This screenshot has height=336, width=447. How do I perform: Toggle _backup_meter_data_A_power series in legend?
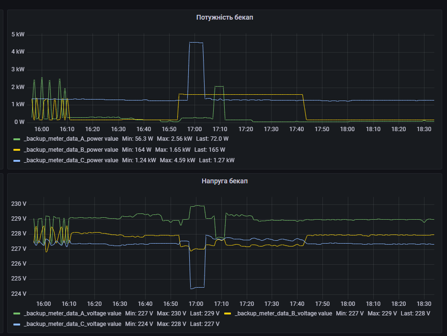coord(70,139)
